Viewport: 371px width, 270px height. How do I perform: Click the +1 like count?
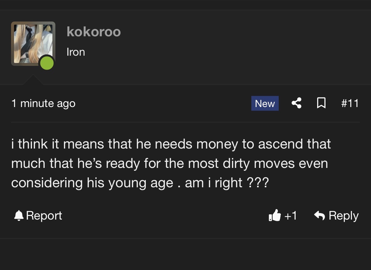(290, 216)
